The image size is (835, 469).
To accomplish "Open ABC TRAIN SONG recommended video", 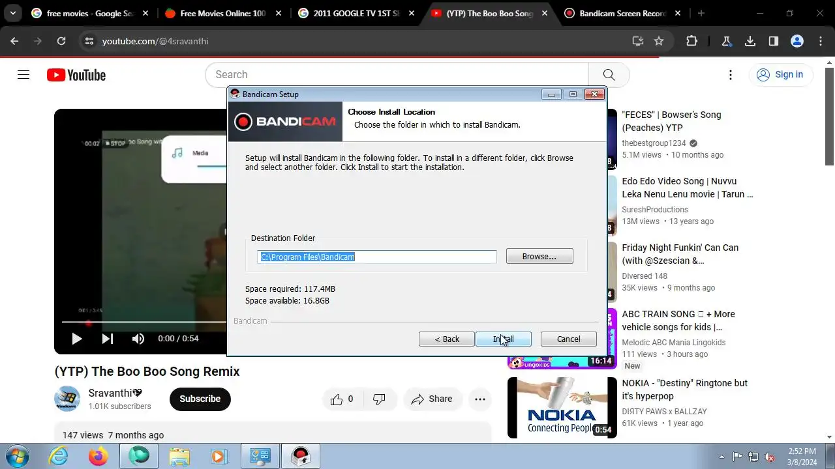I will click(678, 320).
